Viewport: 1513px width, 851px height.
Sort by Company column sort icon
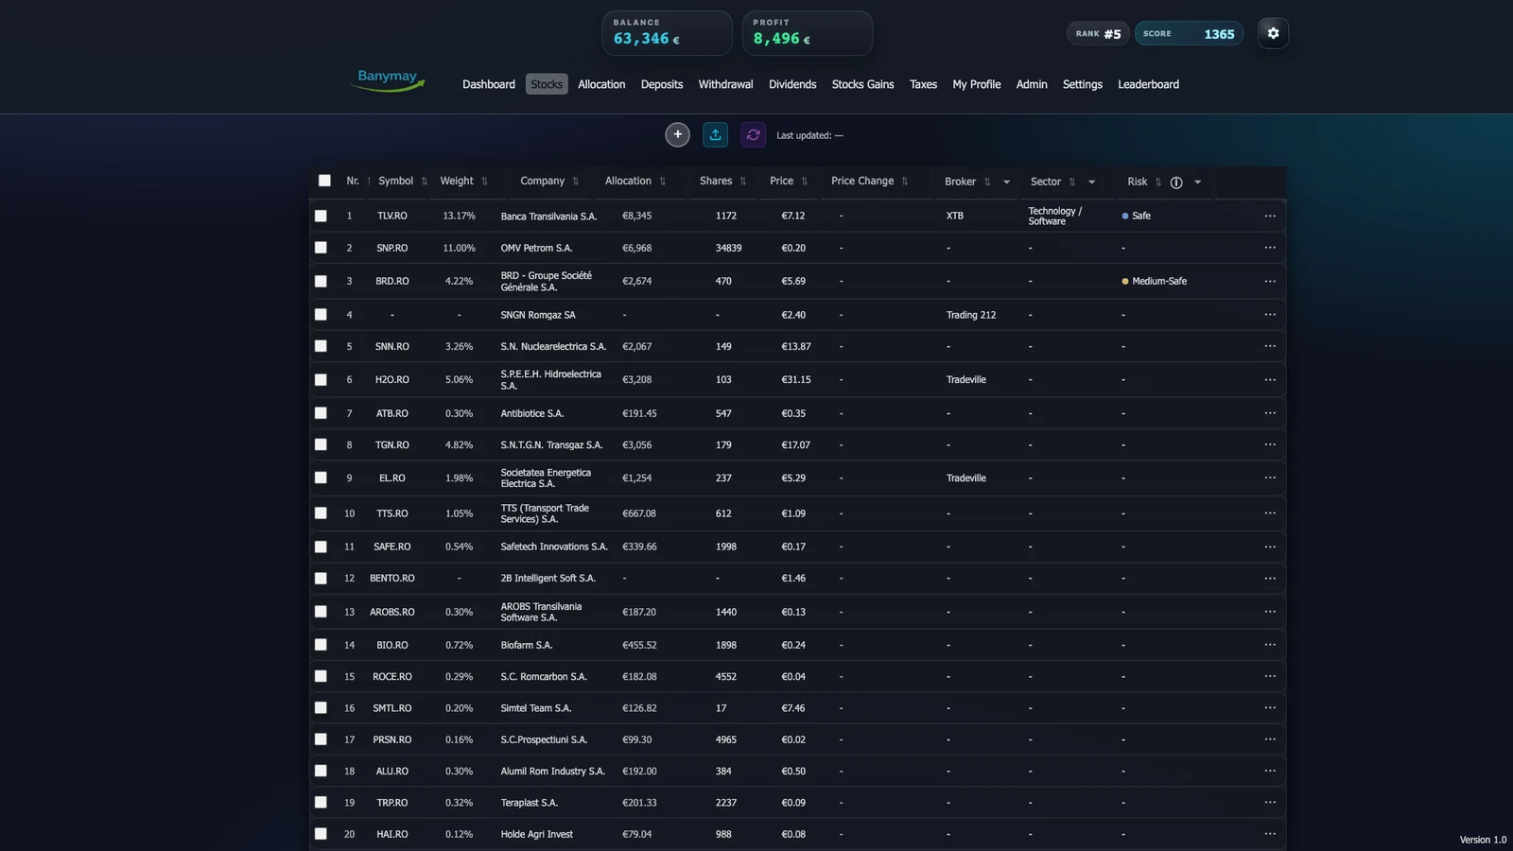coord(575,182)
